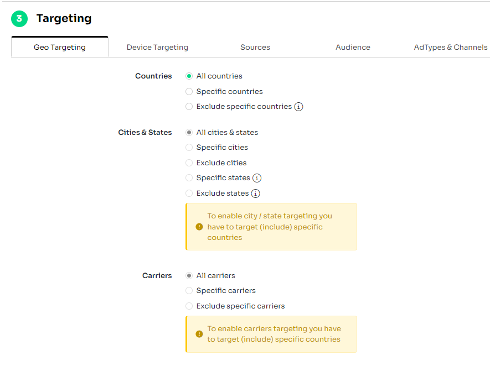Click the info icon beside Exclude specific countries
Viewport: 490px width, 366px height.
tap(298, 107)
